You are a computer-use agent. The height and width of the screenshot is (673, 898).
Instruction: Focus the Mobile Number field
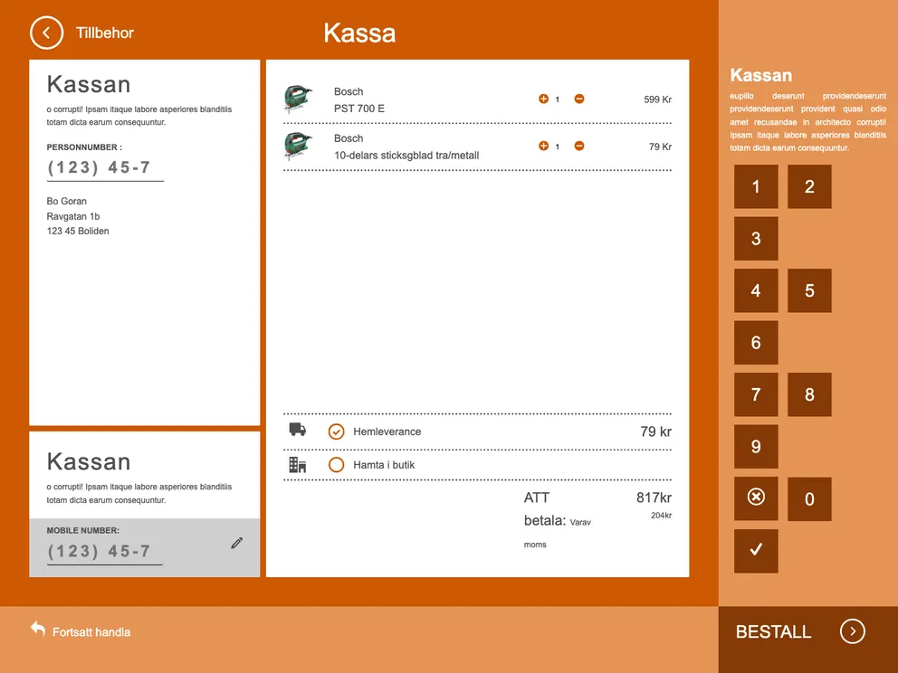point(104,552)
